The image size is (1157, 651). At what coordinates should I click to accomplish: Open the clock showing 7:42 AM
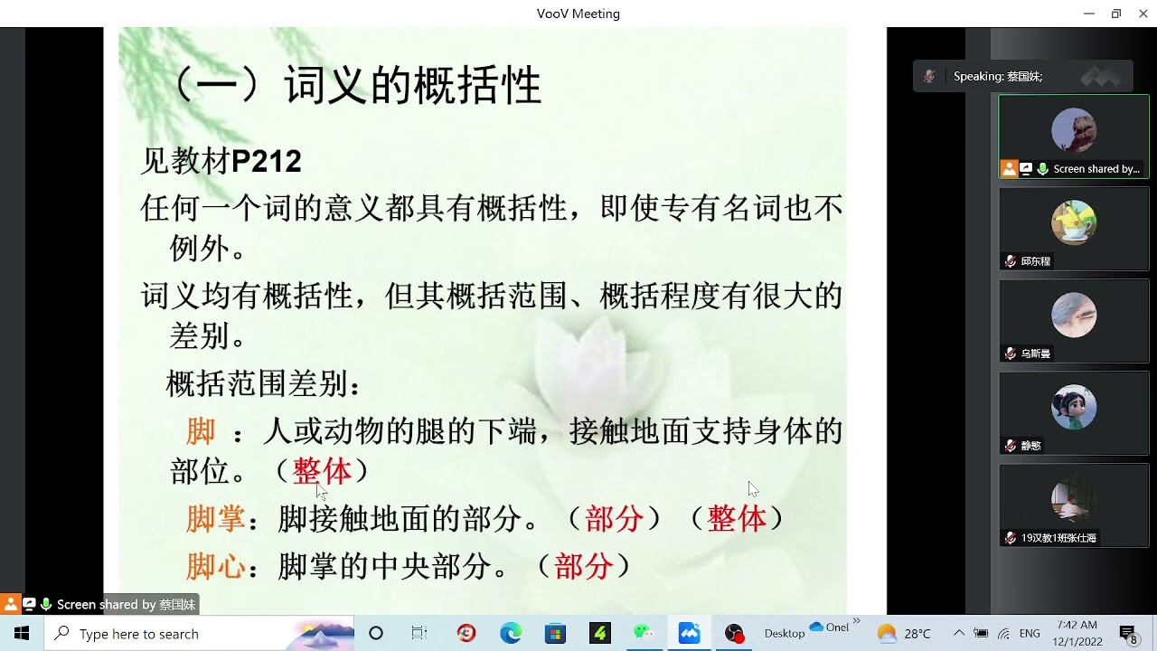[1077, 634]
